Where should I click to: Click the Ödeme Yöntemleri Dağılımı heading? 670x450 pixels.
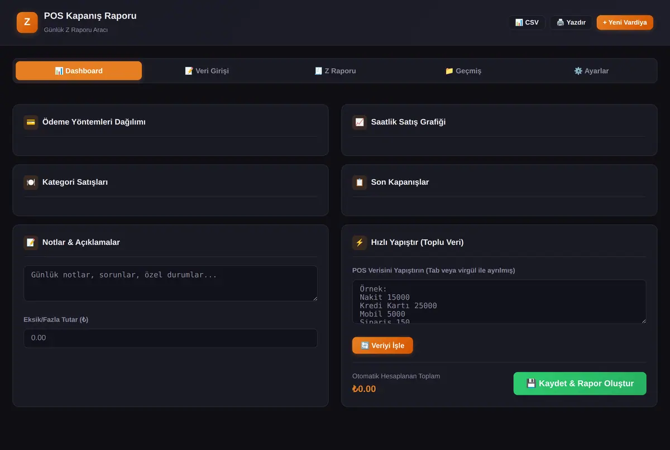(x=94, y=122)
